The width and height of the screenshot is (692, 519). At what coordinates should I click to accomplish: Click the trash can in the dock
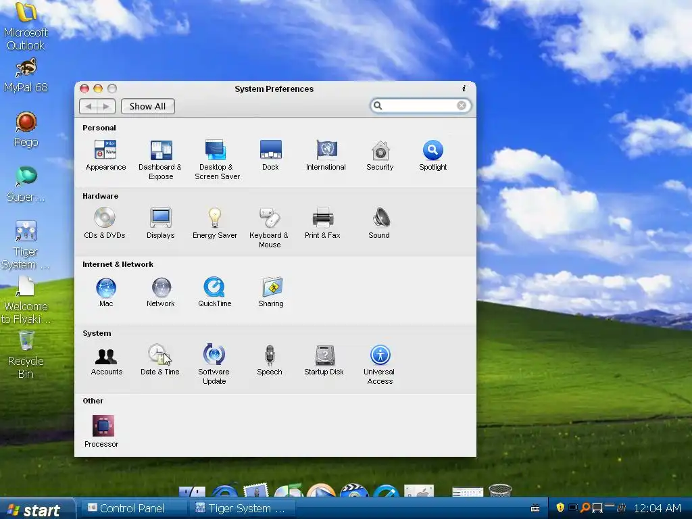click(501, 491)
